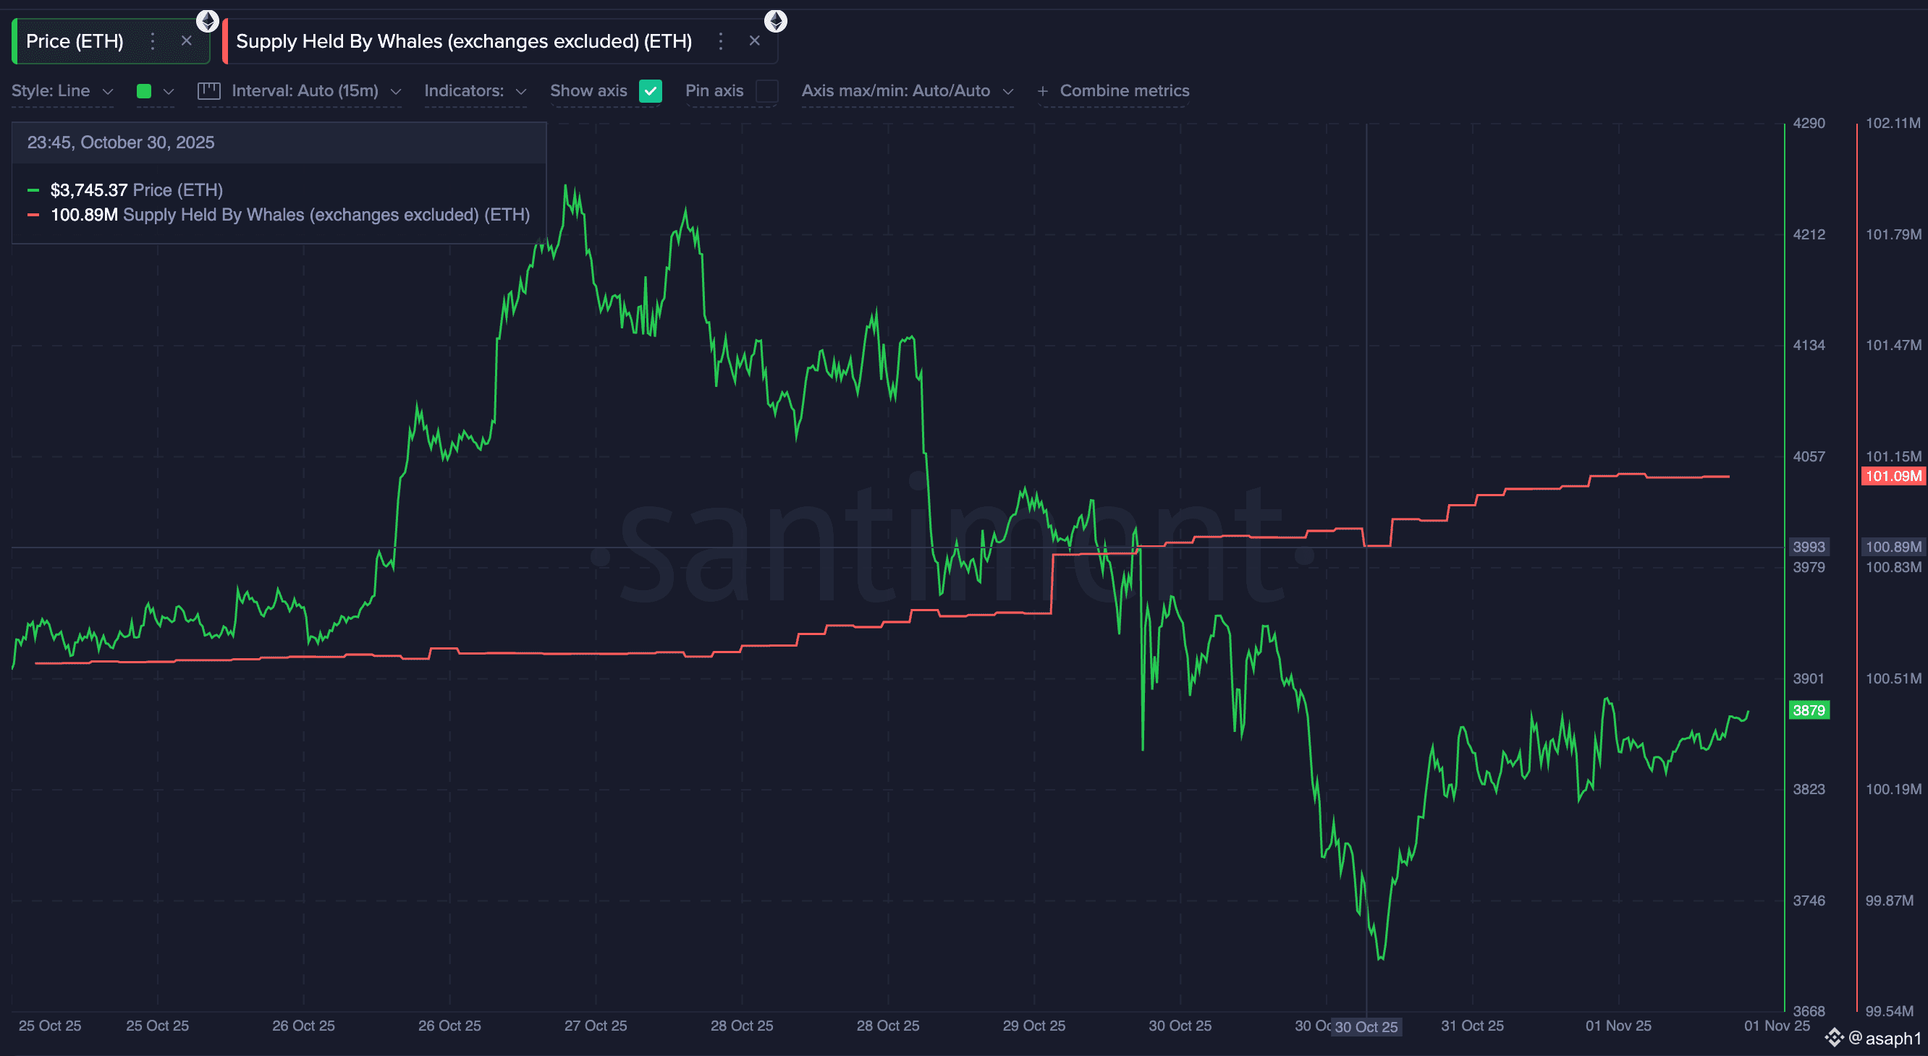Click Combine metrics button

click(1124, 91)
